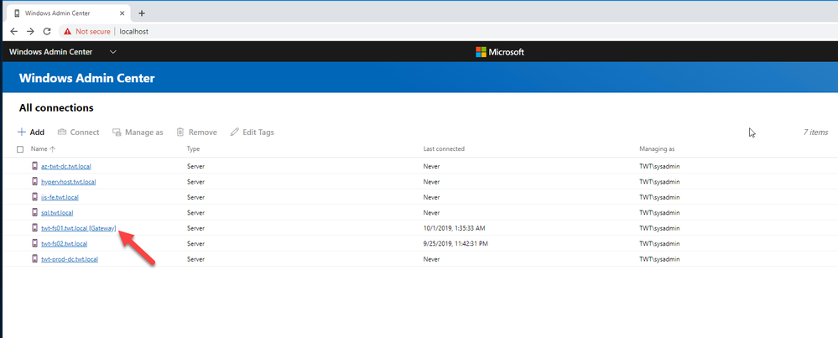Click TWT\sysadmin in twt-prod-dc.twt.local row
This screenshot has width=838, height=338.
coord(660,259)
